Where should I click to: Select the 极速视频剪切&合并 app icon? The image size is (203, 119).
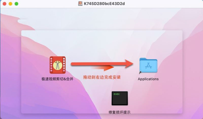[58, 65]
